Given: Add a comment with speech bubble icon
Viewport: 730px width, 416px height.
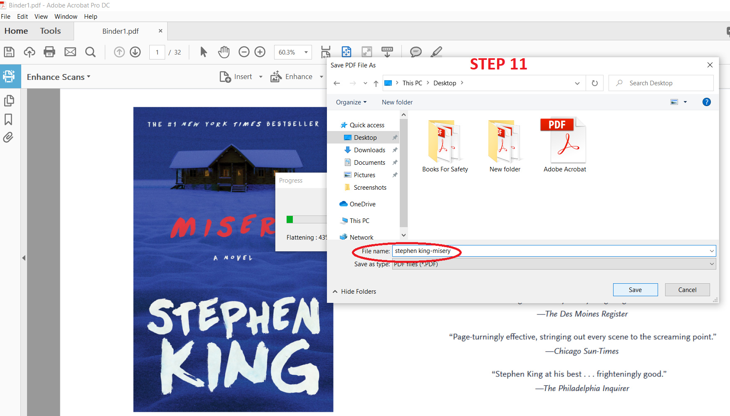Looking at the screenshot, I should 416,52.
